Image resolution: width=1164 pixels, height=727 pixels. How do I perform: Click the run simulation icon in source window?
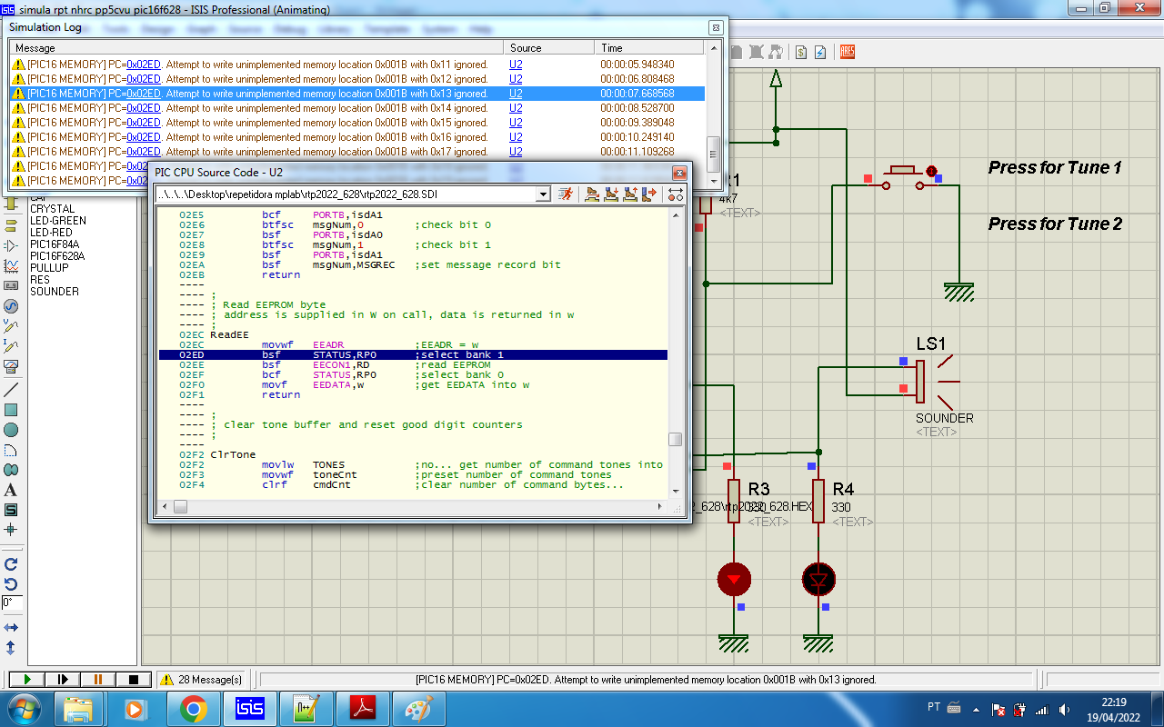click(566, 194)
